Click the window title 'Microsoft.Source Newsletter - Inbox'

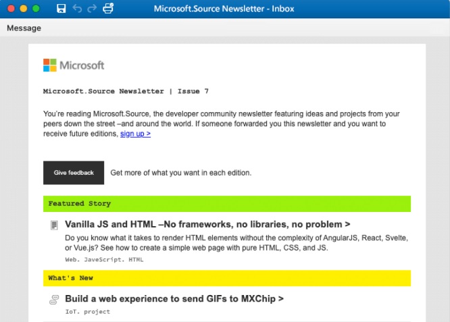pos(224,9)
